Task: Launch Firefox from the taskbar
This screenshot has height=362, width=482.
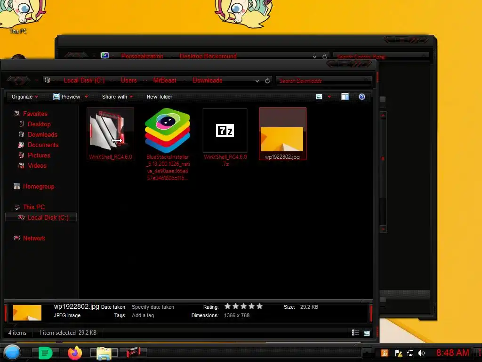Action: click(x=75, y=353)
